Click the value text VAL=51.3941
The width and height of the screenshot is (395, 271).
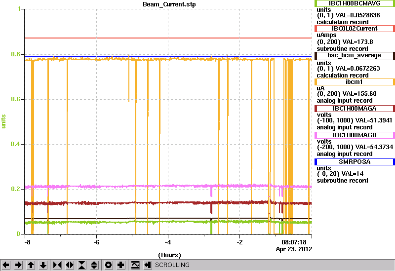click(373, 120)
